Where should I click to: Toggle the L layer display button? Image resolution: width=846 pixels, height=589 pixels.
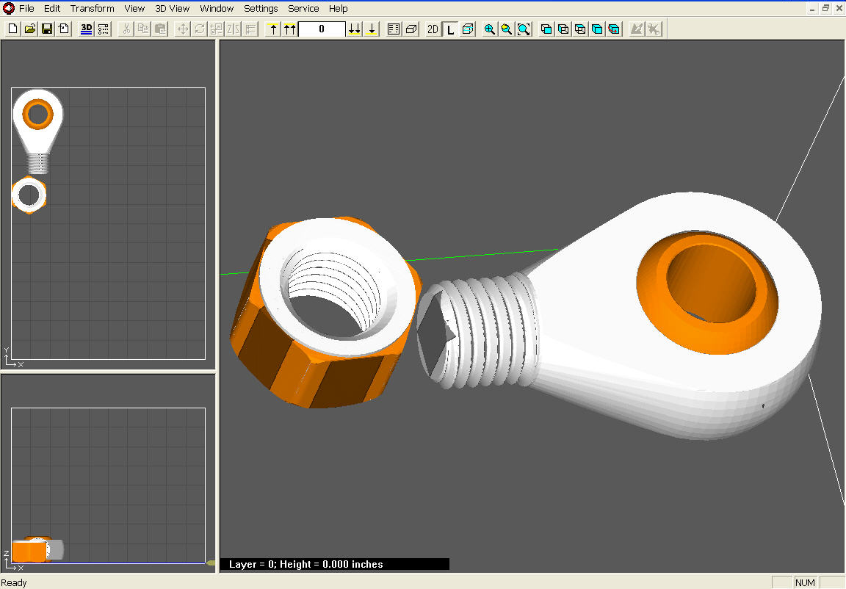click(450, 29)
